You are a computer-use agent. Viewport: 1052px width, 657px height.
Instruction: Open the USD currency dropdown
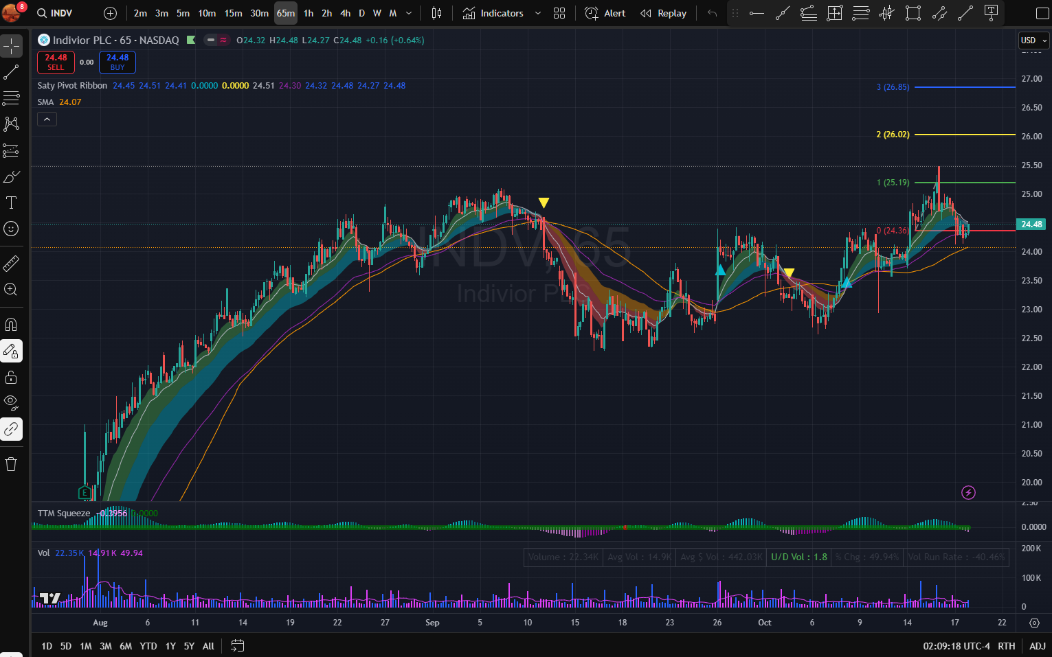(1033, 41)
